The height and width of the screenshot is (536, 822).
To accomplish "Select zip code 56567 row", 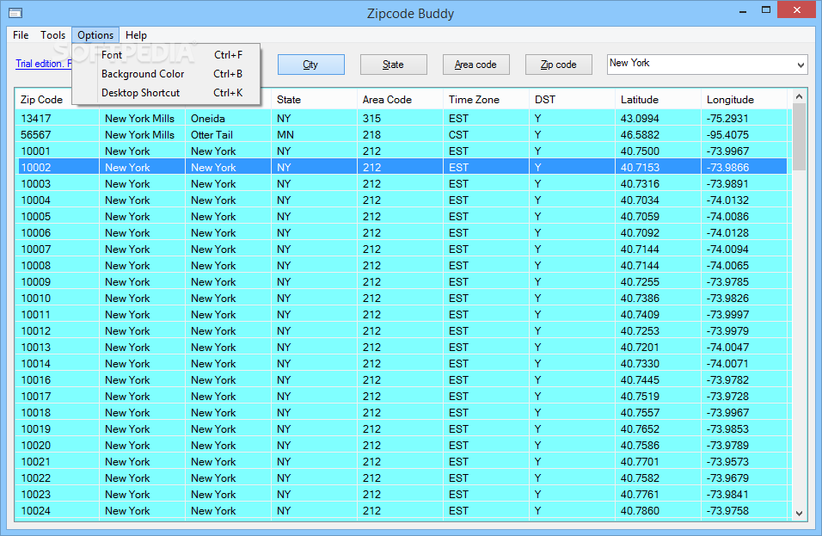I will (x=402, y=135).
